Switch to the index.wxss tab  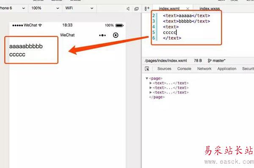210,8
